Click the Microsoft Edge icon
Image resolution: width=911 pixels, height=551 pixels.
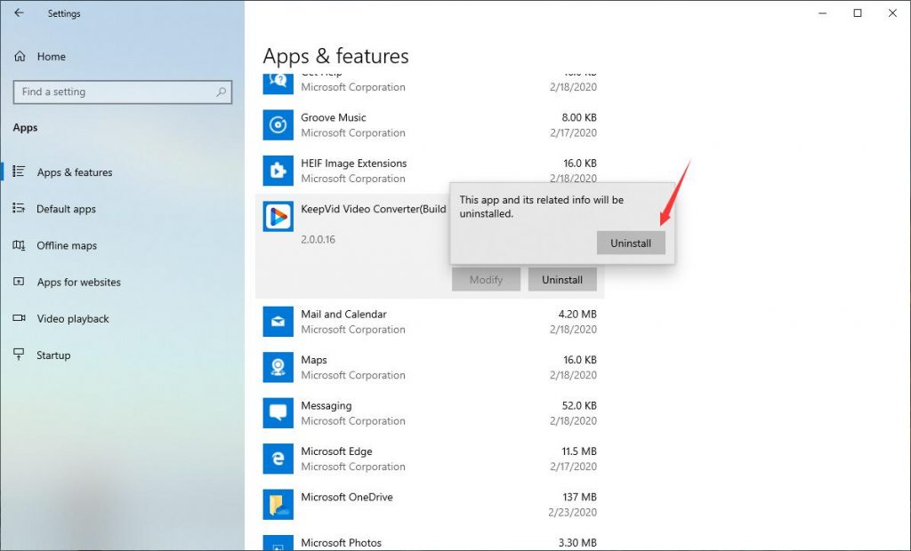pyautogui.click(x=278, y=459)
